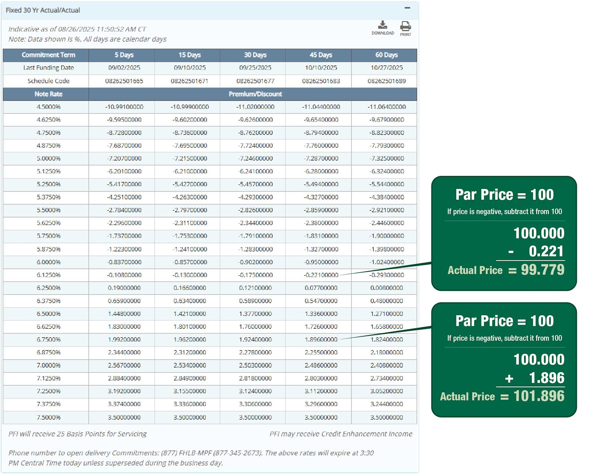Click the Note Rate header cell

click(48, 94)
